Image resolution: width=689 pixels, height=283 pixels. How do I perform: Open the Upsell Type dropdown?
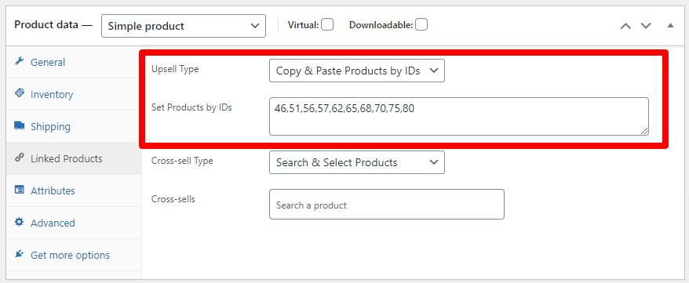(x=357, y=71)
